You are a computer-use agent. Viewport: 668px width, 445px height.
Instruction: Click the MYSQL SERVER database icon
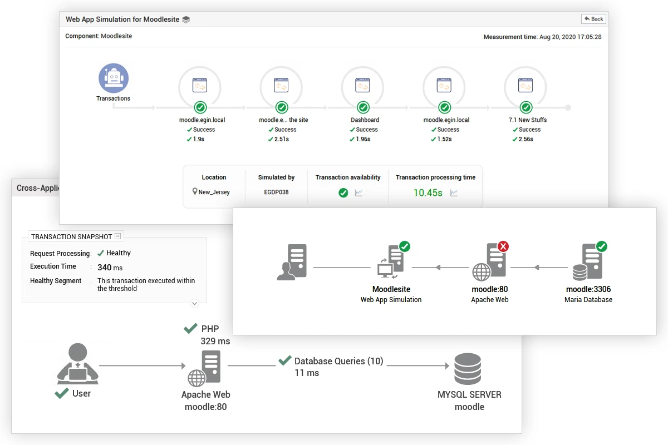[468, 369]
